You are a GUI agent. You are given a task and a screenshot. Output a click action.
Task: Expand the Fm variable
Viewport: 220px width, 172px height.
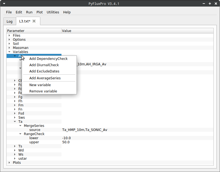[15, 105]
